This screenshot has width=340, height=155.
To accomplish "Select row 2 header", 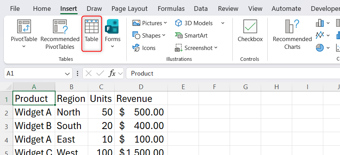I will coord(6,113).
